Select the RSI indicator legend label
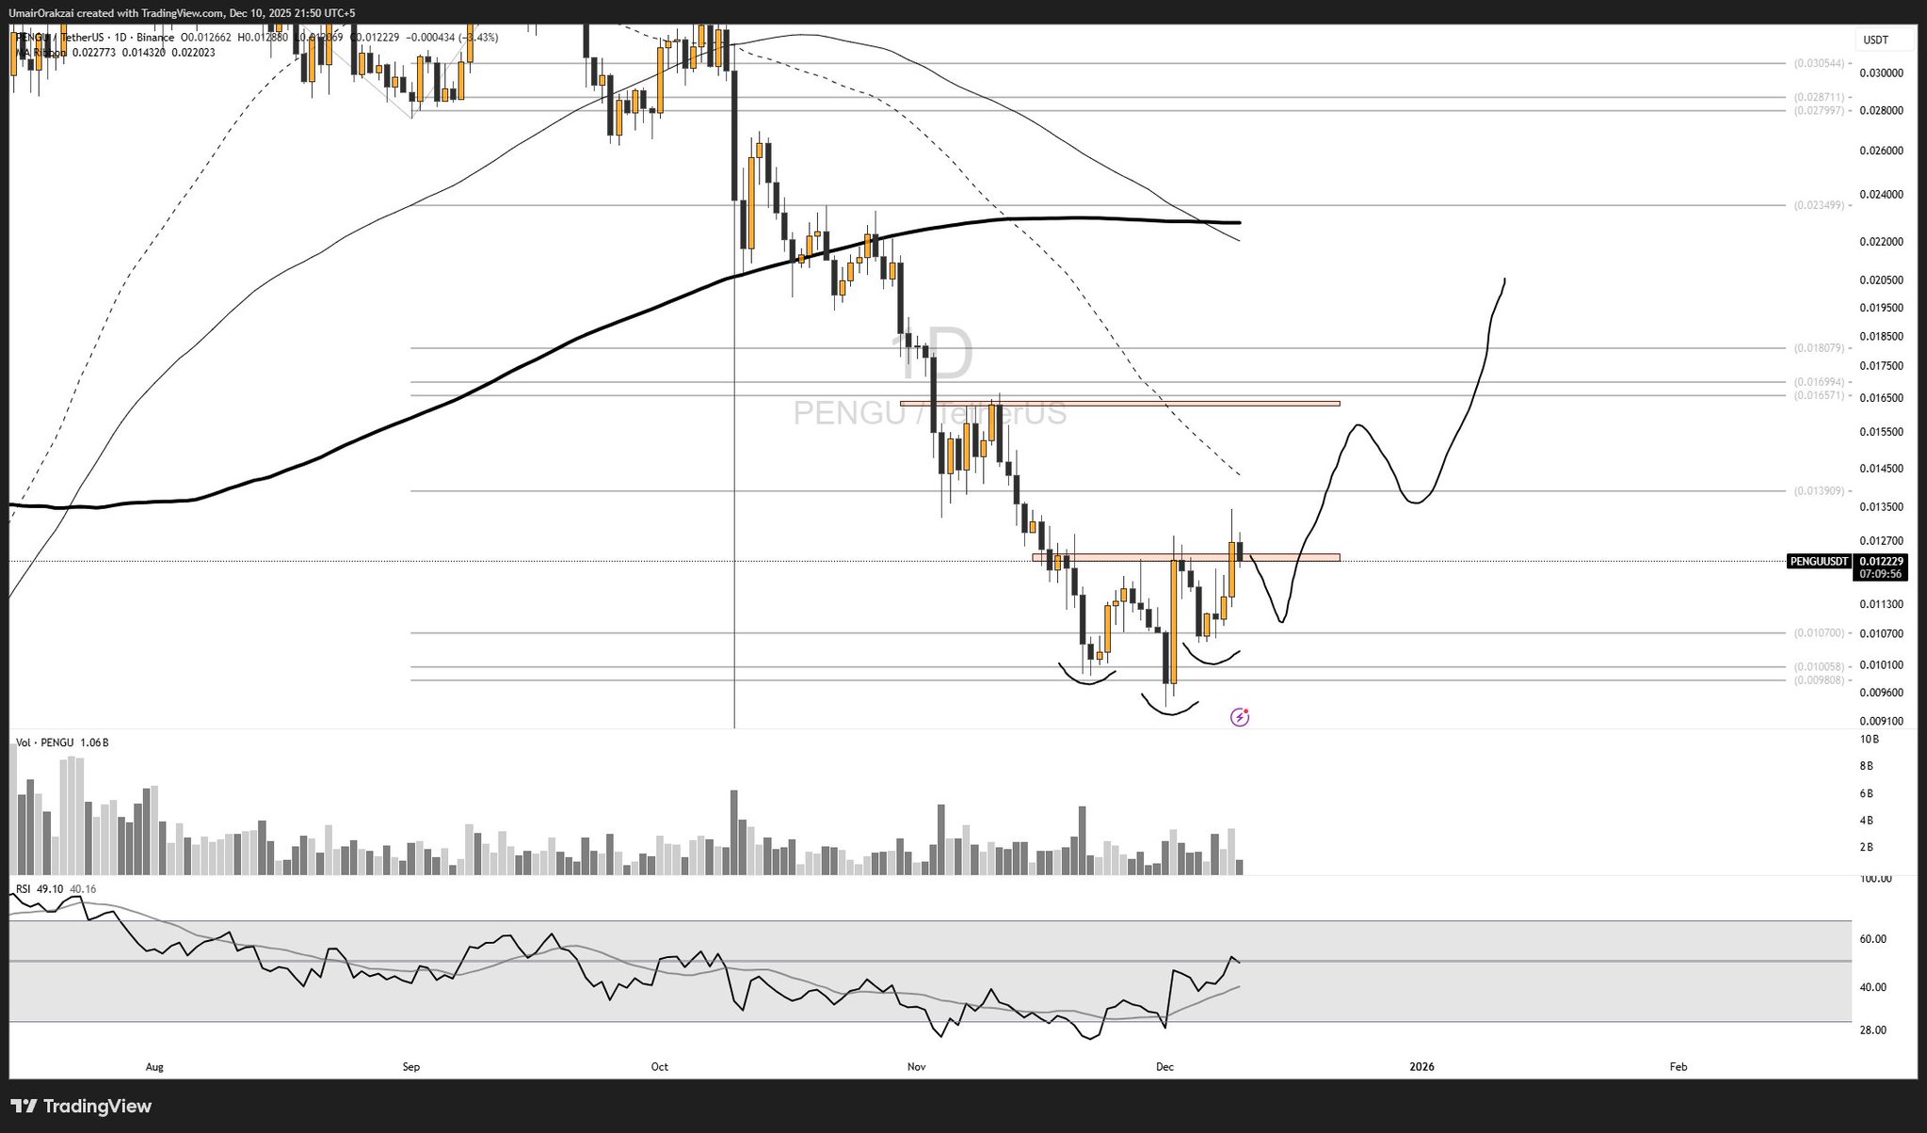Image resolution: width=1927 pixels, height=1133 pixels. pos(24,889)
